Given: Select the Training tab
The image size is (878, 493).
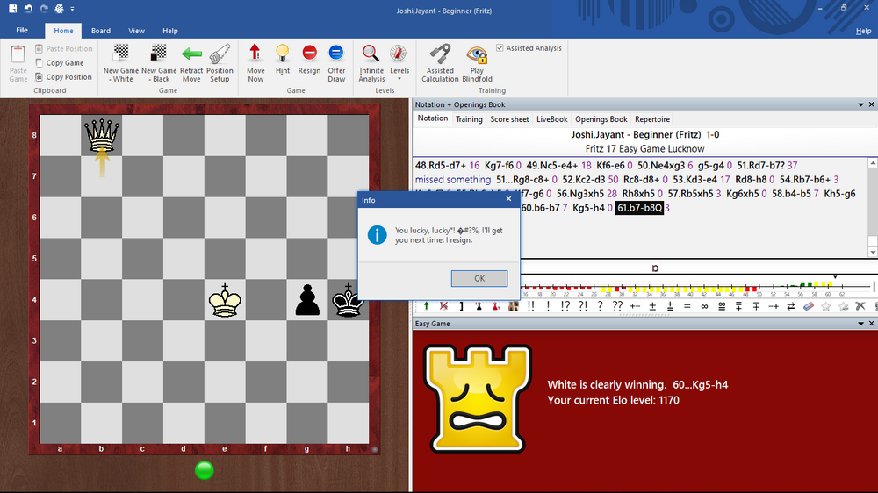Looking at the screenshot, I should tap(469, 119).
